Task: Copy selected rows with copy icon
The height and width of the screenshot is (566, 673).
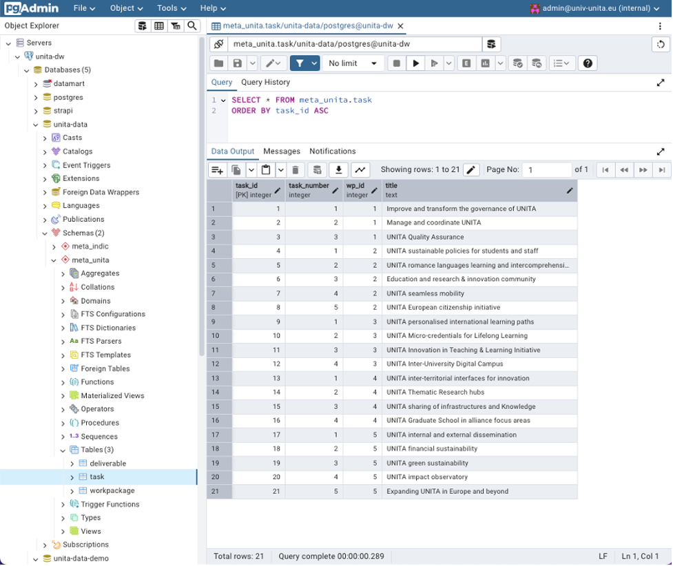Action: point(236,170)
